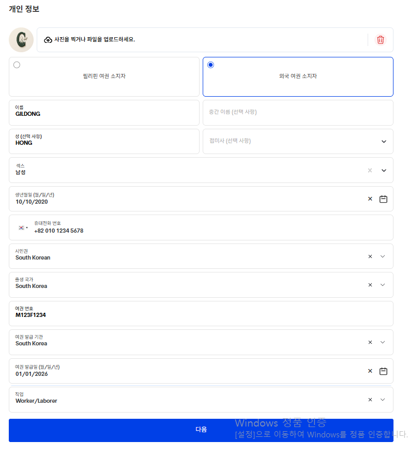Open passport issue date calendar picker

383,371
